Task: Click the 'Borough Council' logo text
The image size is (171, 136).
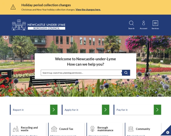Action: coord(46,28)
